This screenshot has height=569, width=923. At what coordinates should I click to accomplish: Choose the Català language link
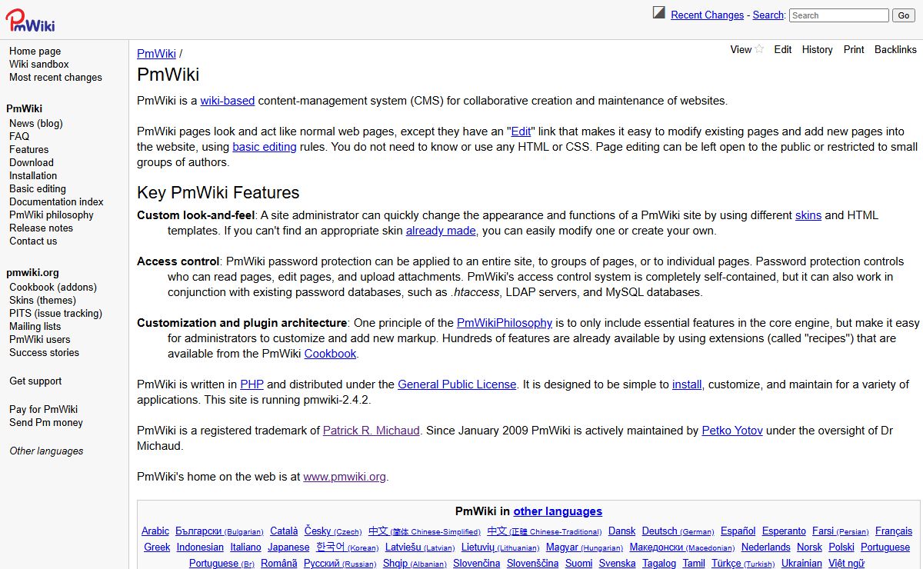(x=284, y=531)
